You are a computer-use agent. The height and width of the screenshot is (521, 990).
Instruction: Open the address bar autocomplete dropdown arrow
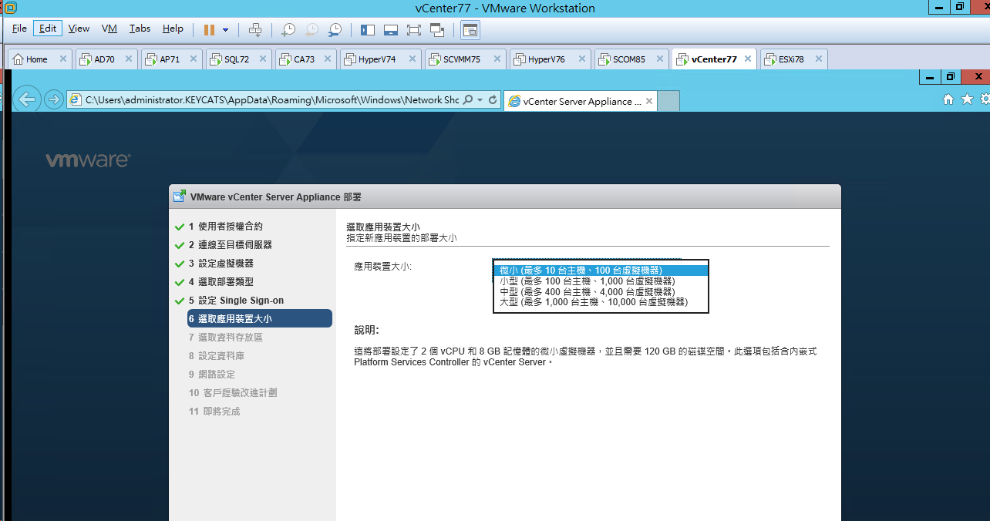pos(480,100)
